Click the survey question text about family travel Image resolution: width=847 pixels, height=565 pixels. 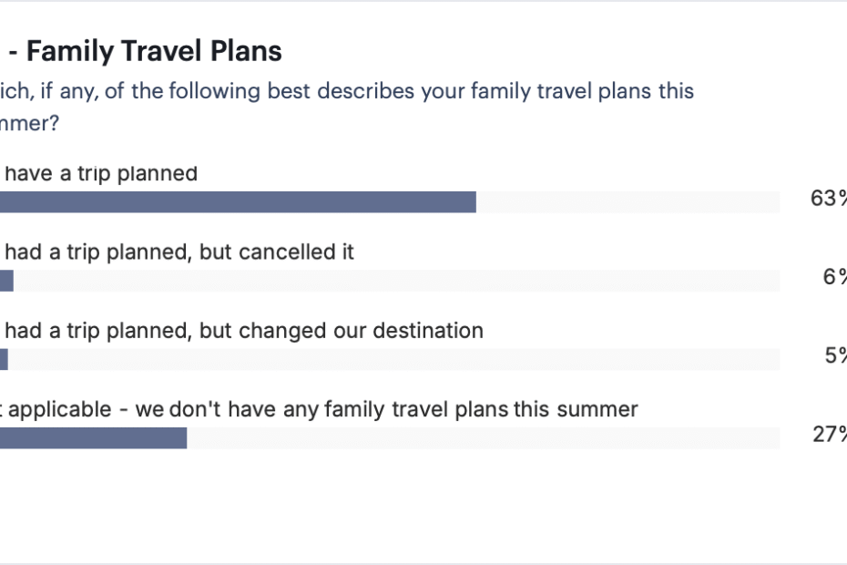click(x=347, y=107)
